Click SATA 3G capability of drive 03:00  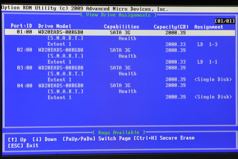(120, 68)
